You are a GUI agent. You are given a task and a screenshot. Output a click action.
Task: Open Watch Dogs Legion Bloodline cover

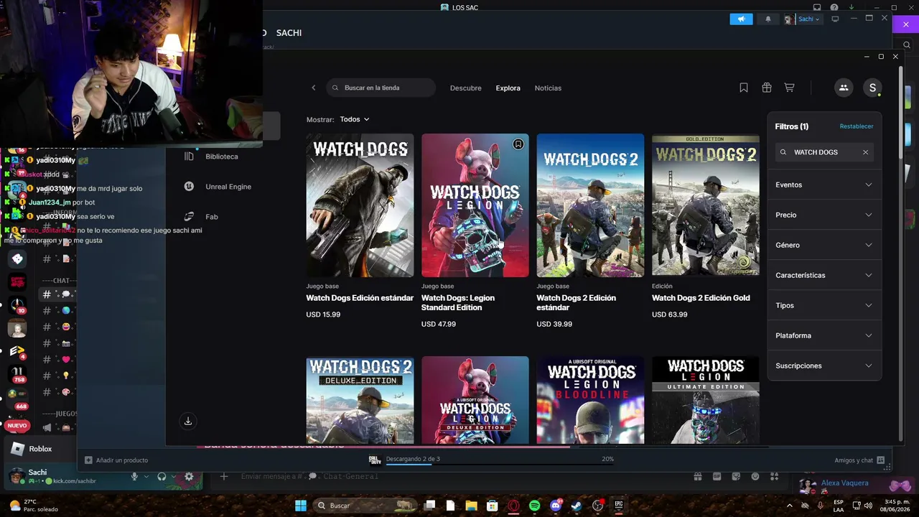click(590, 400)
